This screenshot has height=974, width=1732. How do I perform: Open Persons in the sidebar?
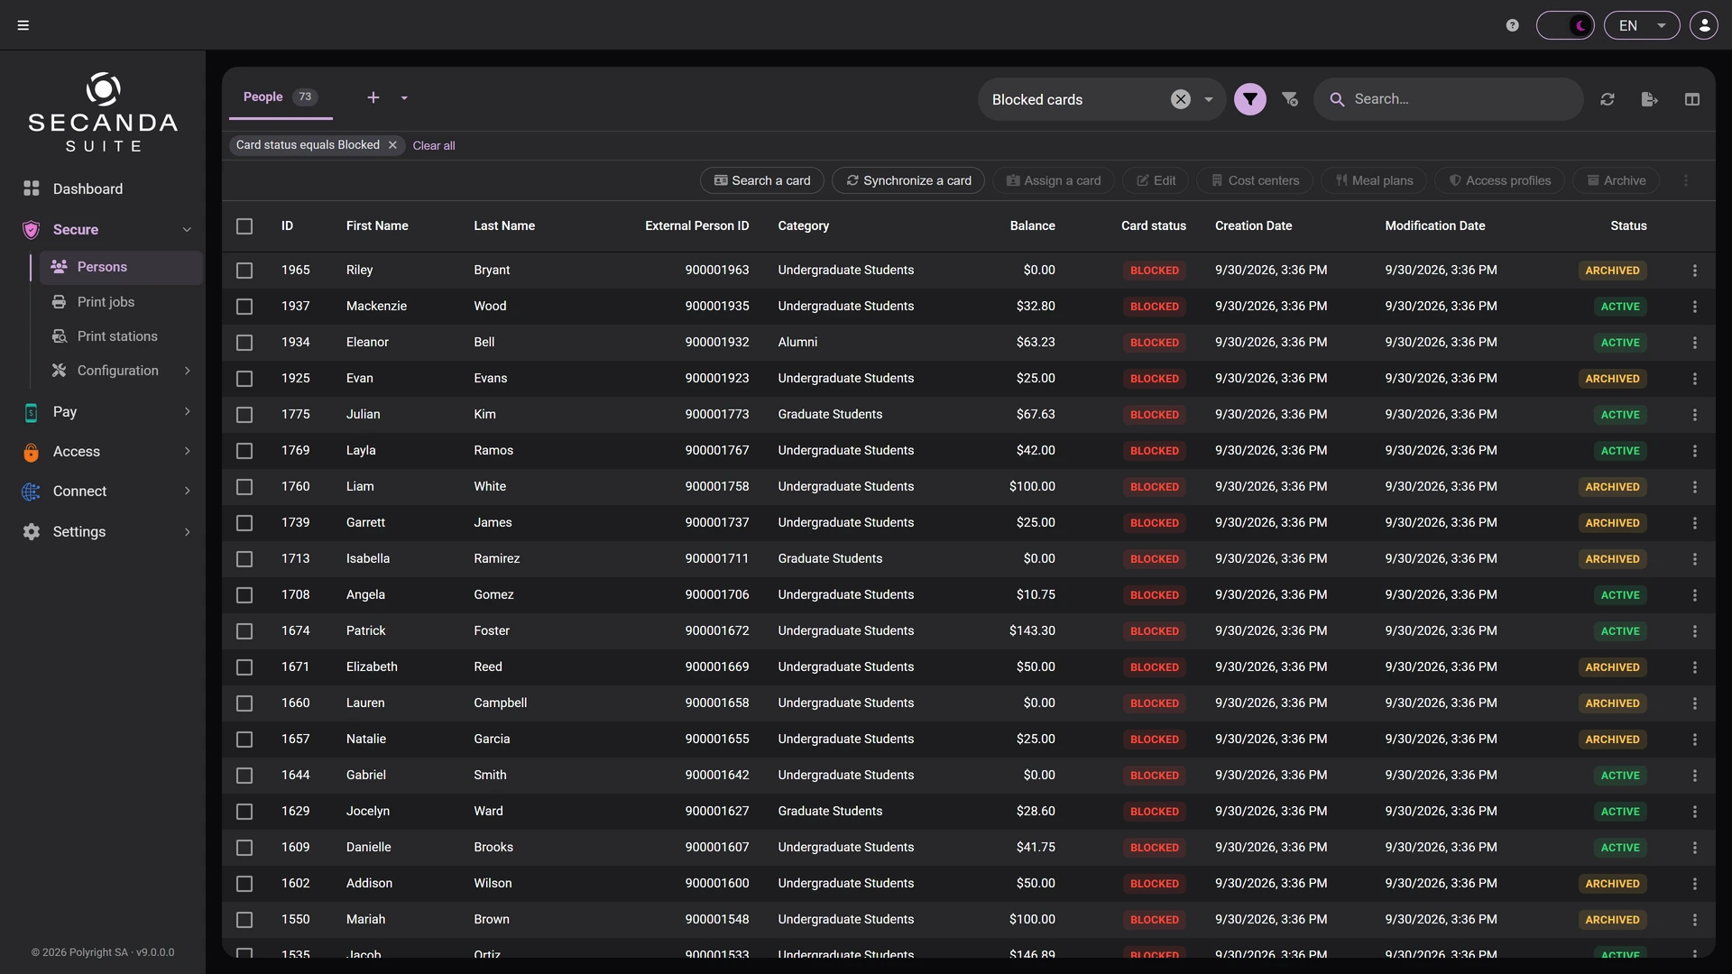pos(121,267)
